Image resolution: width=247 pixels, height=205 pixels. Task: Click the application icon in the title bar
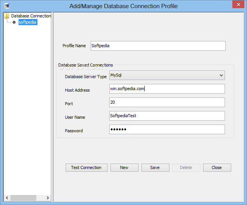pyautogui.click(x=7, y=6)
